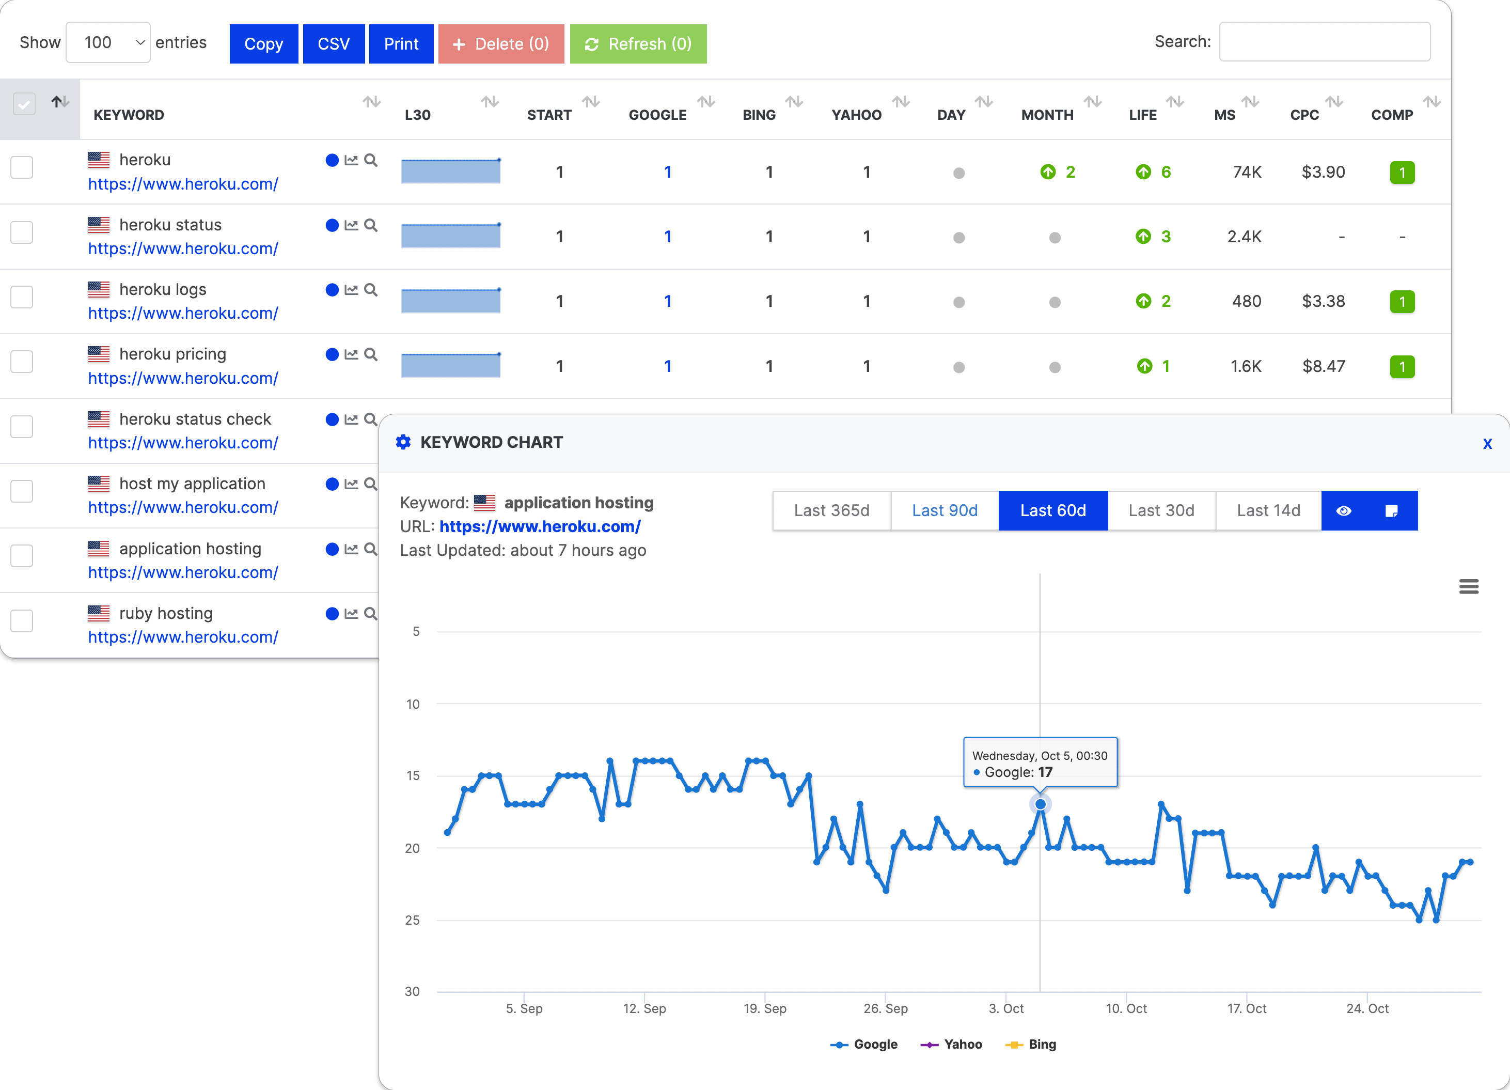This screenshot has height=1090, width=1510.
Task: Select the Last 30d range tab
Action: (x=1161, y=511)
